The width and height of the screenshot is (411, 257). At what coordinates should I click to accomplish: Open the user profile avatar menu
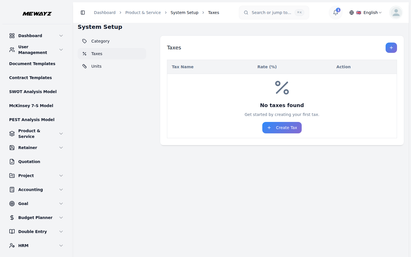(x=396, y=13)
